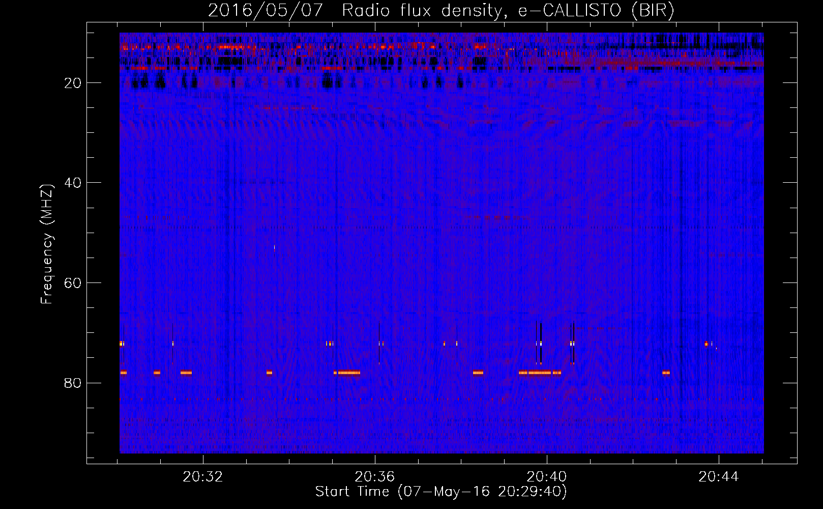The height and width of the screenshot is (509, 823).
Task: Click the 20 MHz frequency tick label
Action: point(73,83)
